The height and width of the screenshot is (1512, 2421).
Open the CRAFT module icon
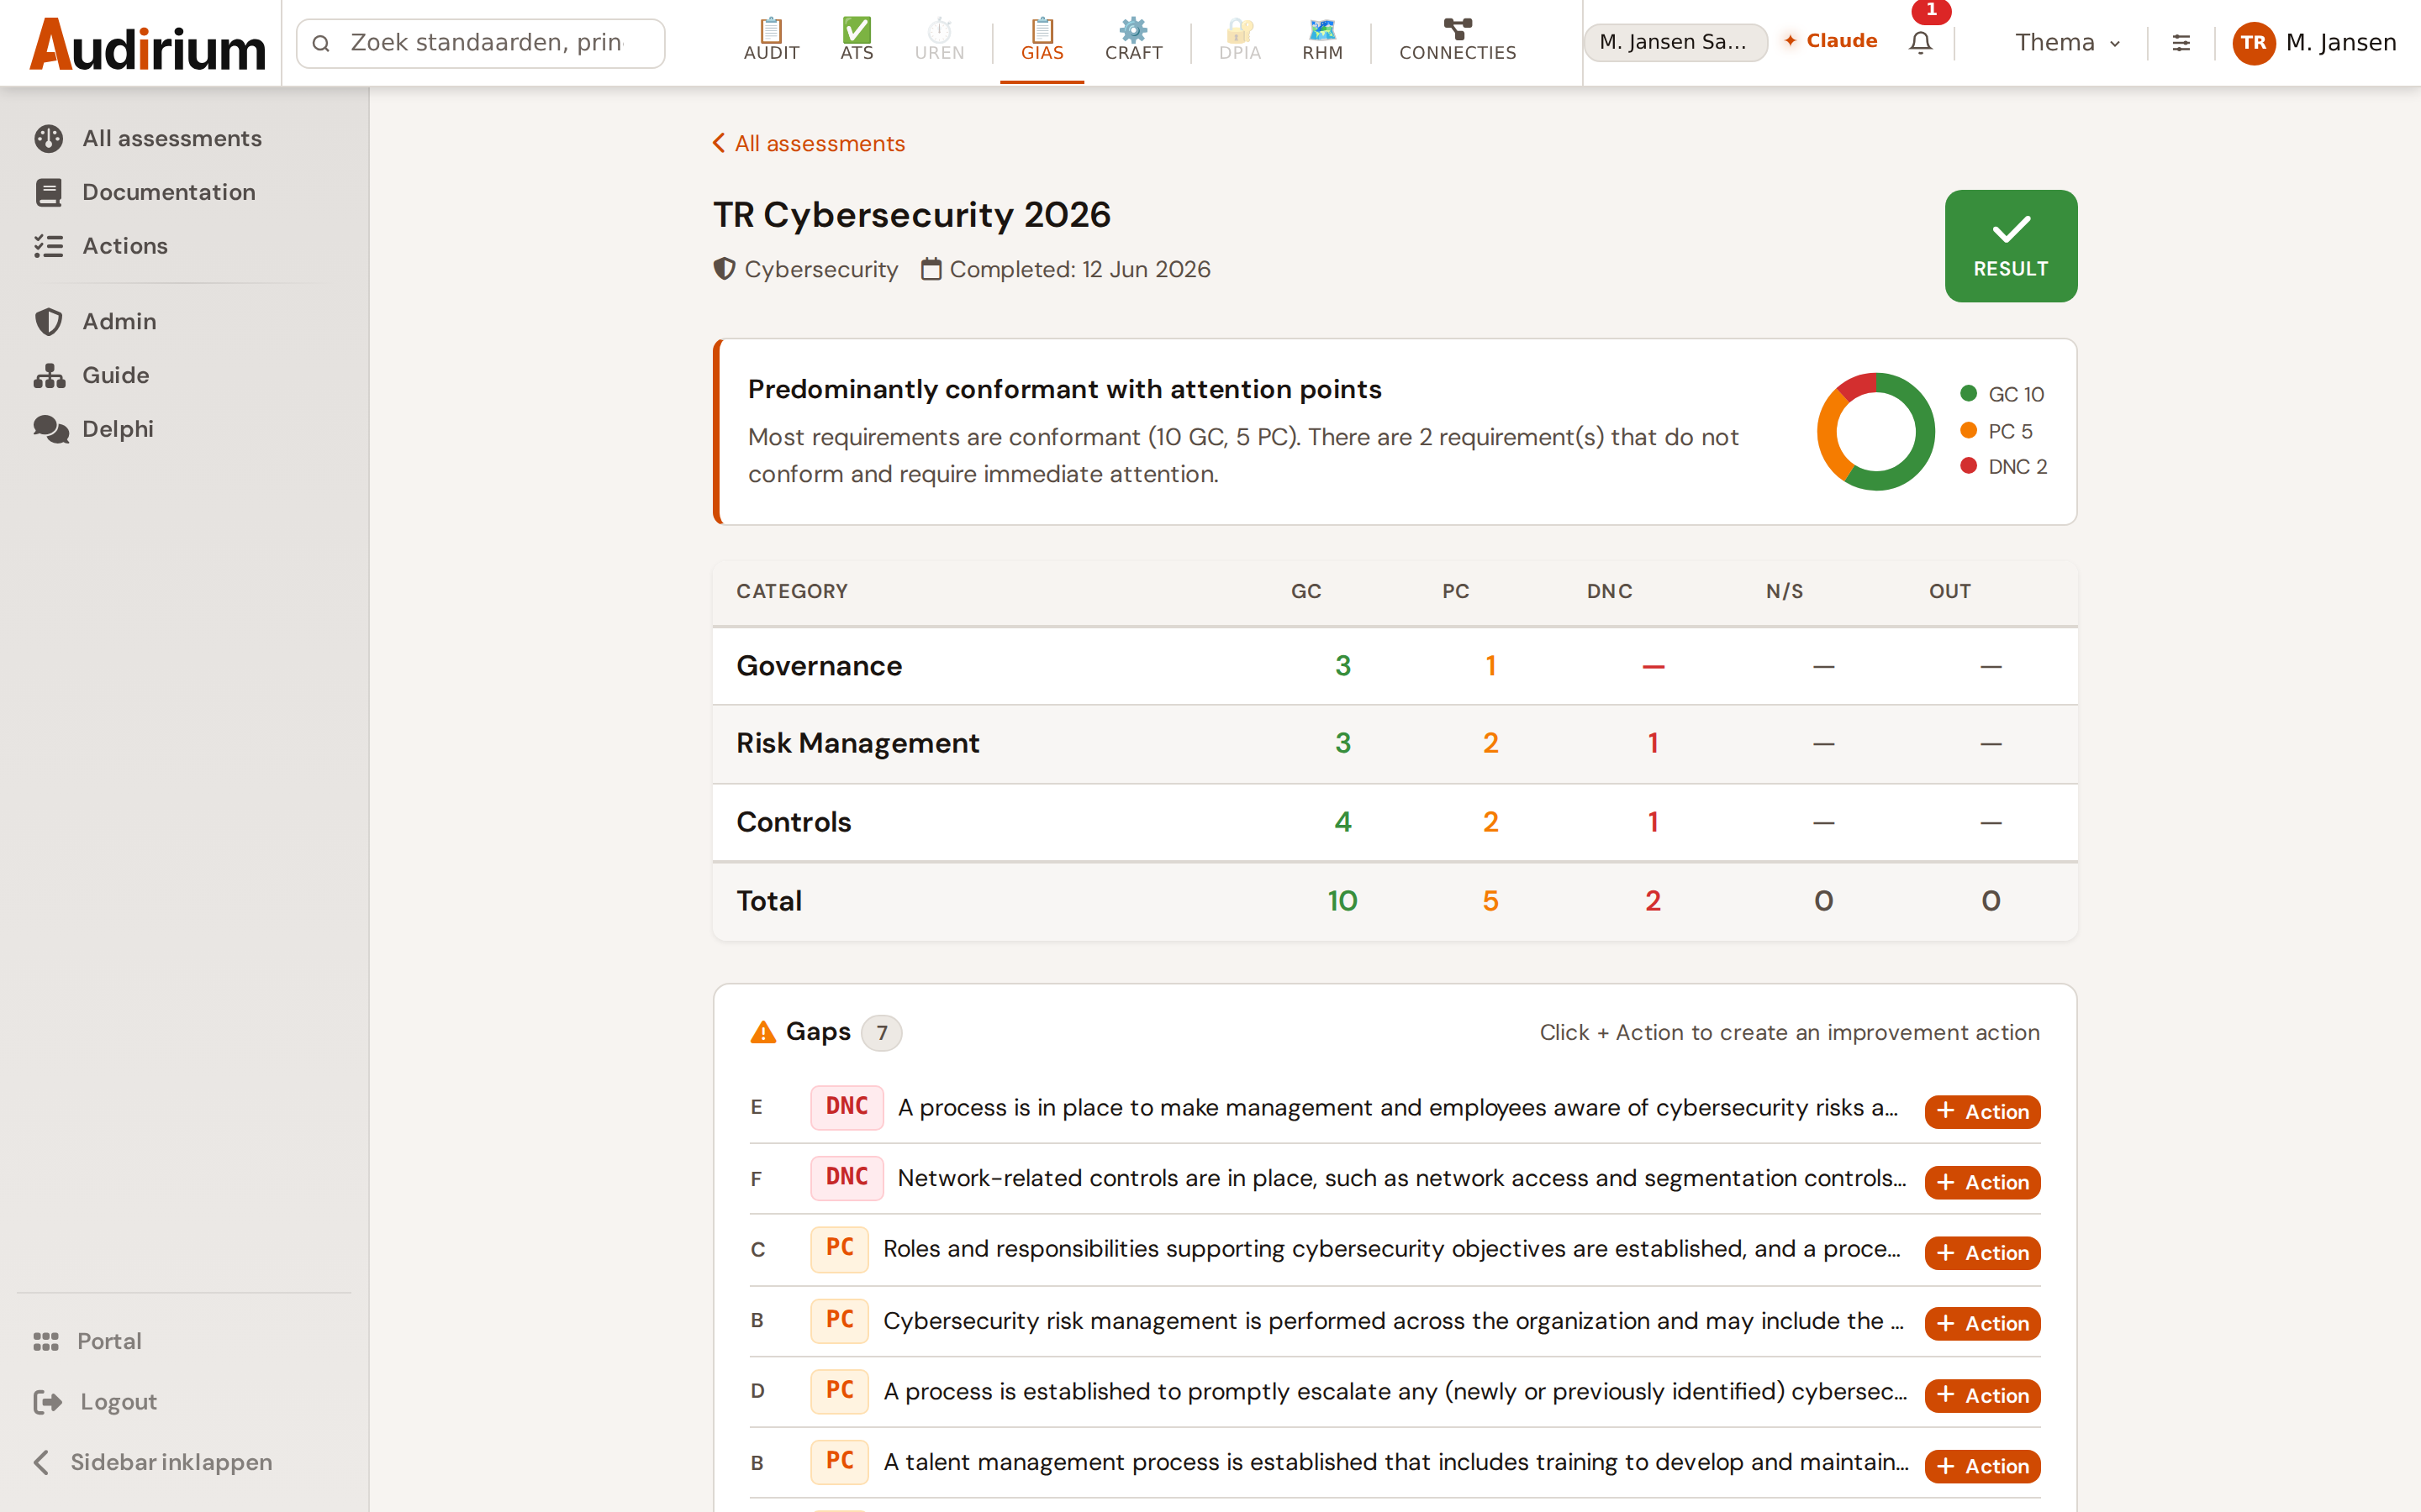[x=1133, y=41]
